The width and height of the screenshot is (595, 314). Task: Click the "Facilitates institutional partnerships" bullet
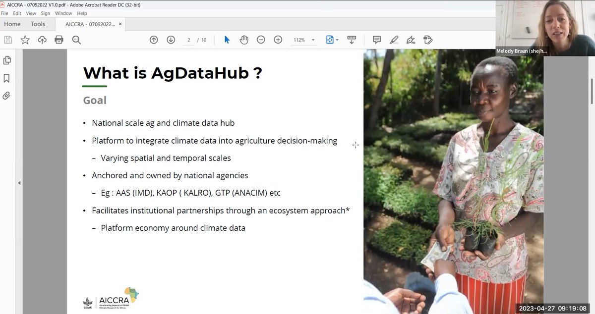point(221,210)
